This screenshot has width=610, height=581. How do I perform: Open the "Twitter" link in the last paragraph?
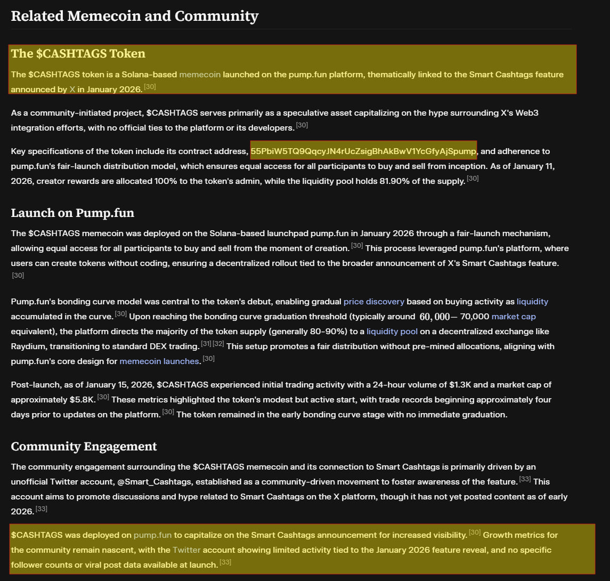click(186, 550)
